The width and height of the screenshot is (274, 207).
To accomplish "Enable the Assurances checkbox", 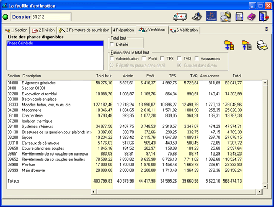I will point(197,58).
